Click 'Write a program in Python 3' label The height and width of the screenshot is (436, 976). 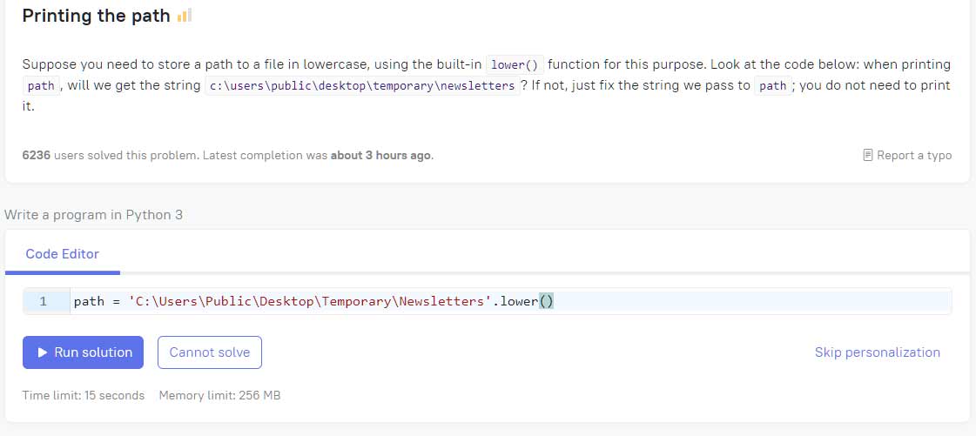point(93,215)
